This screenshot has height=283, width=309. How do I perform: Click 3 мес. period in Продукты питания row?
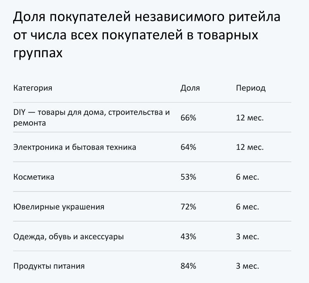click(247, 266)
